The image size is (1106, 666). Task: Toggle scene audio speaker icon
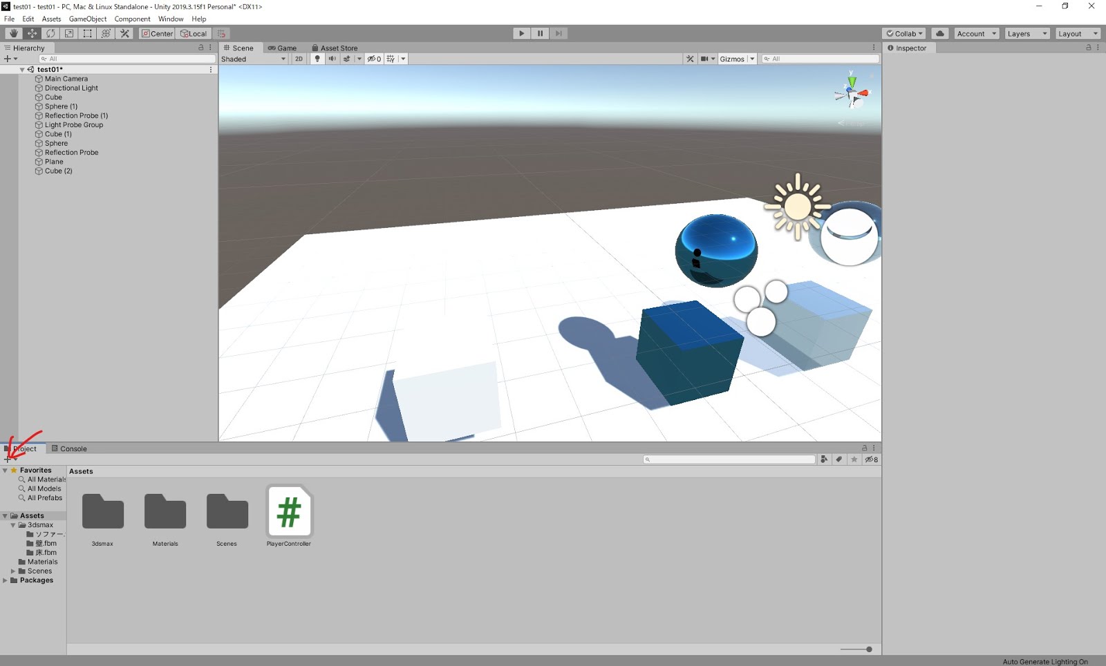pyautogui.click(x=332, y=59)
